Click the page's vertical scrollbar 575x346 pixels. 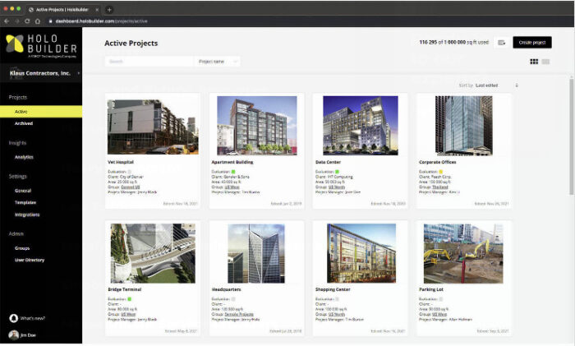point(571,140)
